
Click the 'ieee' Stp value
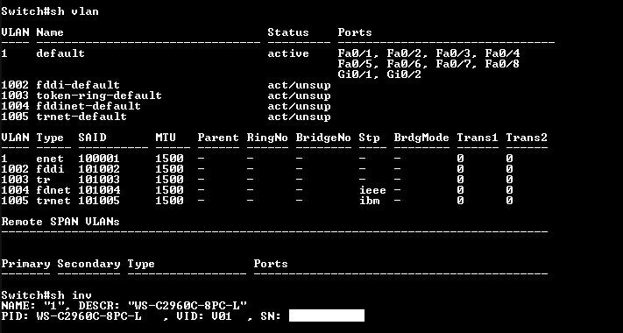click(372, 190)
